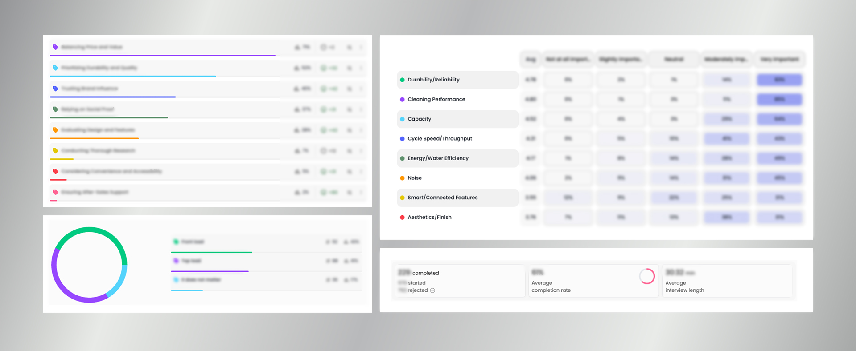Image resolution: width=856 pixels, height=351 pixels.
Task: Open the search icon in Balancing Price row
Action: [350, 47]
